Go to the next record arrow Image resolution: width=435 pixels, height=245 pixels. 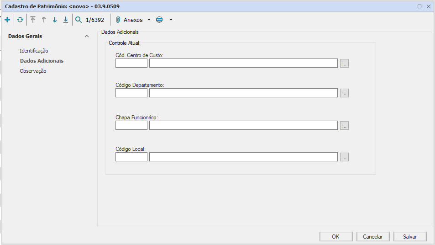click(x=55, y=20)
